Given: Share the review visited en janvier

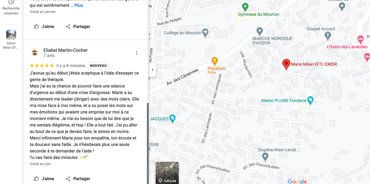Looking at the screenshot, I should (78, 26).
